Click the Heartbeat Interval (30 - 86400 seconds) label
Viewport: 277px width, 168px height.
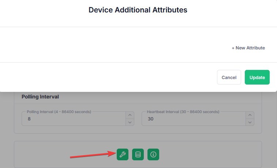[183, 112]
